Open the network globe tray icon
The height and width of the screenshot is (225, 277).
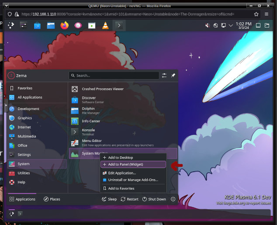pyautogui.click(x=215, y=26)
